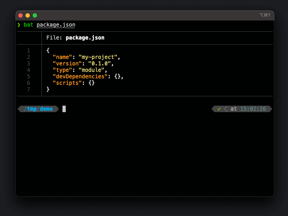Viewport: 288px width, 216px height.
Task: Click the /tmp/demo path prompt segment
Action: point(38,109)
